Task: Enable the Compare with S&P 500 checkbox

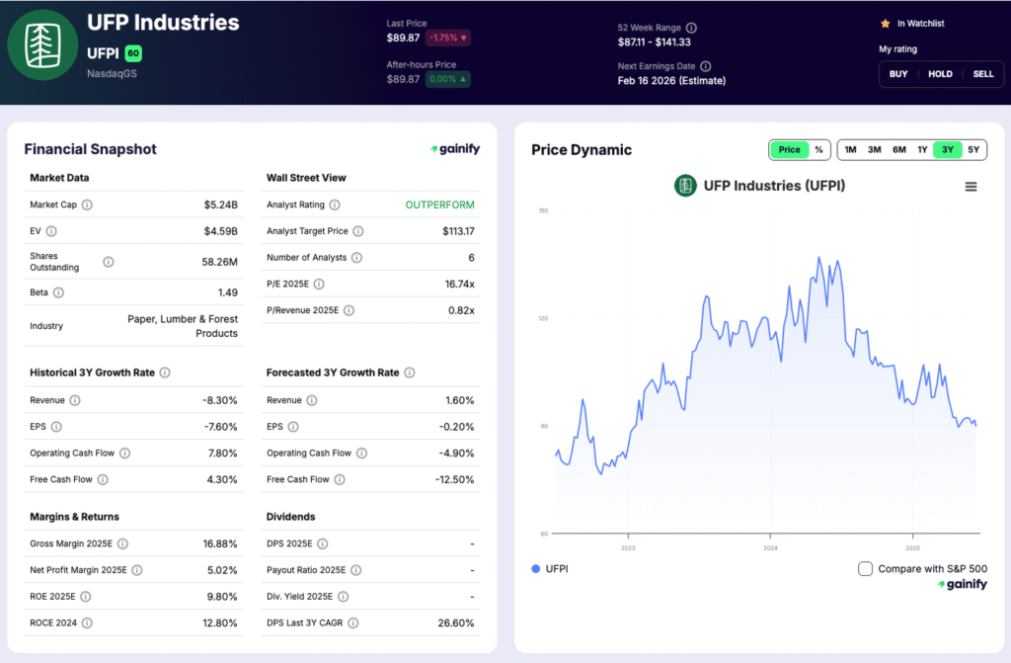Action: pos(865,568)
